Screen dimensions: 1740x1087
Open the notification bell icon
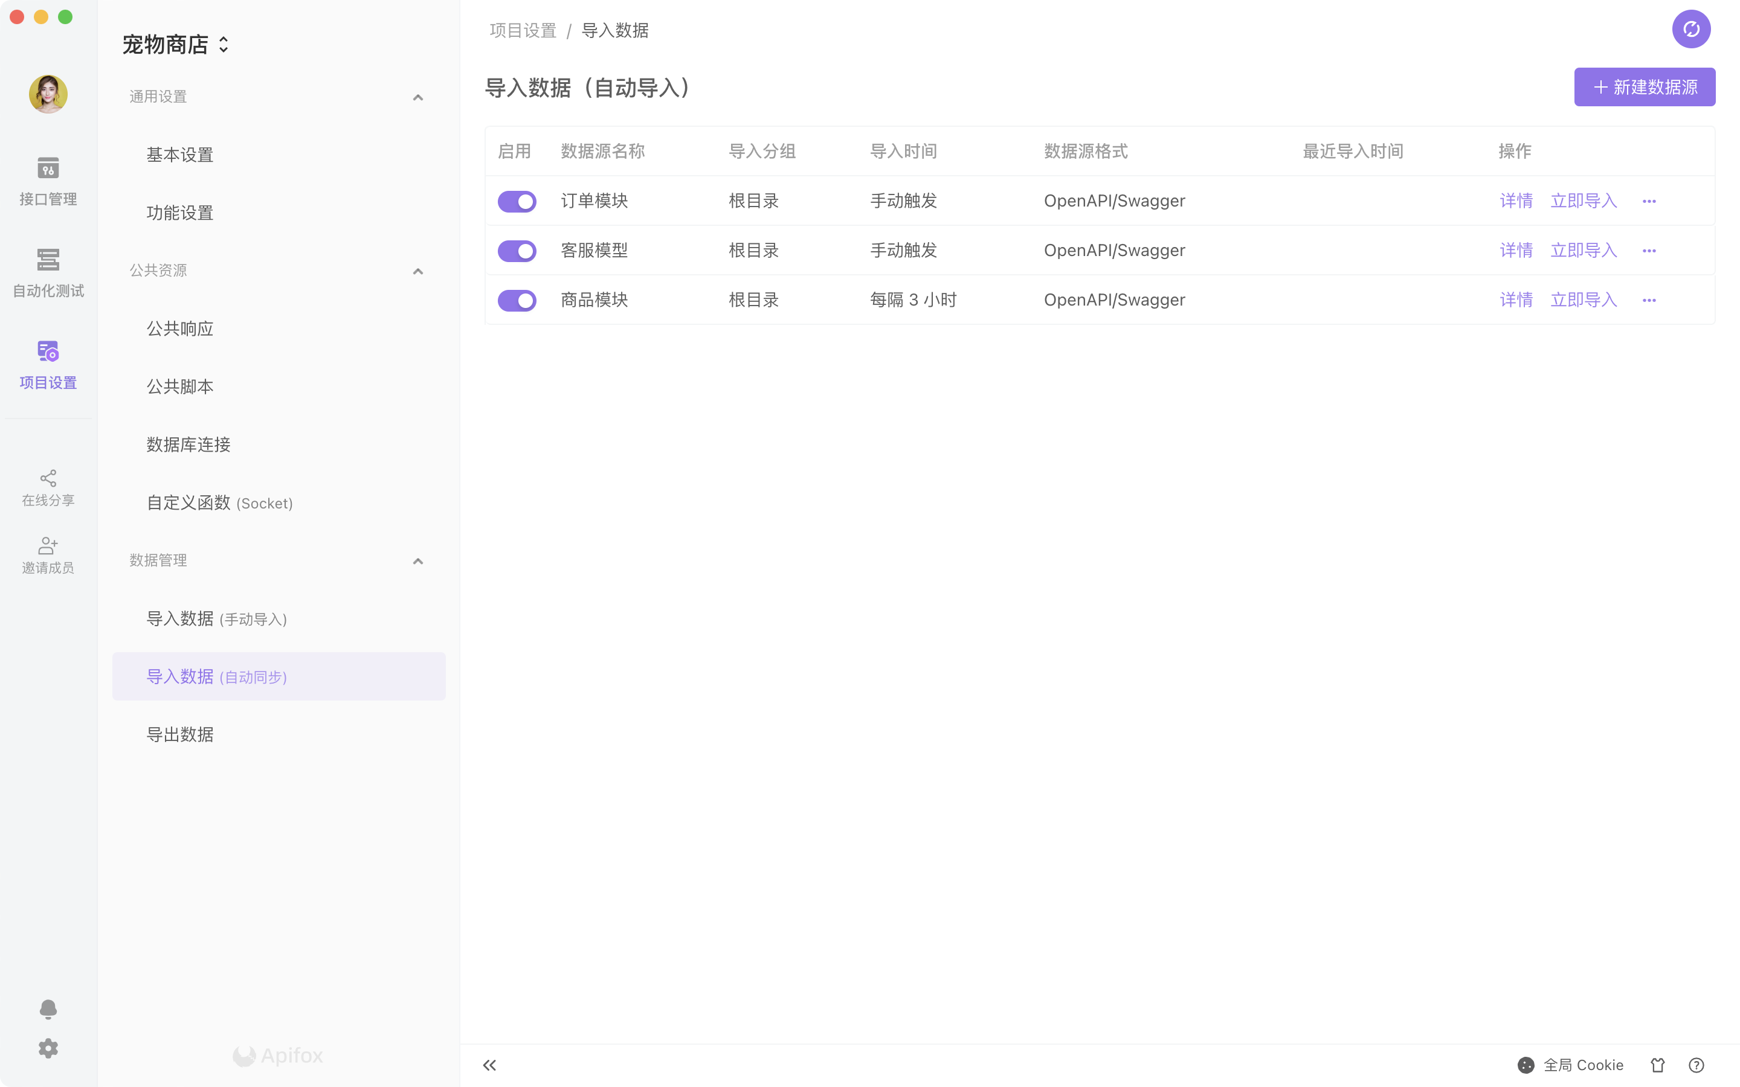coord(48,1008)
